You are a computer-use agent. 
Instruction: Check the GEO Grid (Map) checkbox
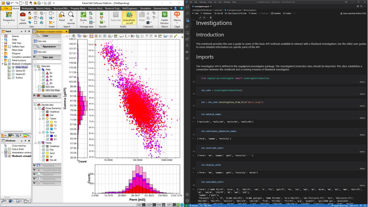[39, 90]
